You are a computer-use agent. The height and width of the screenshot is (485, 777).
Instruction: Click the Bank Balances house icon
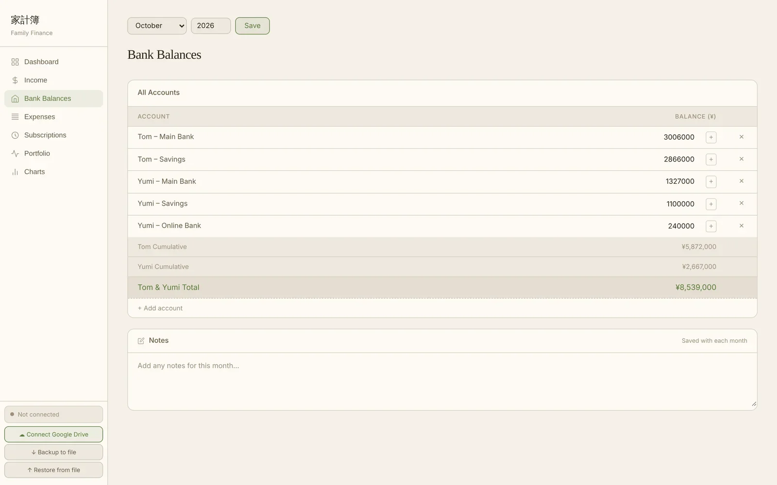click(15, 98)
